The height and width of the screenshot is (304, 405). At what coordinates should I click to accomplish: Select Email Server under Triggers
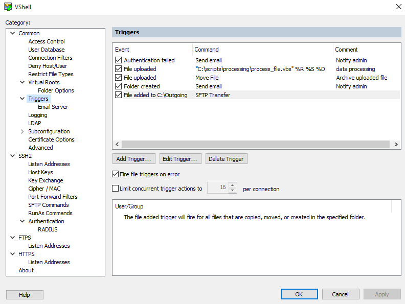point(53,107)
